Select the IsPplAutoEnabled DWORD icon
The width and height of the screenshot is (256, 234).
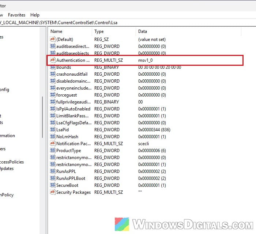53,109
